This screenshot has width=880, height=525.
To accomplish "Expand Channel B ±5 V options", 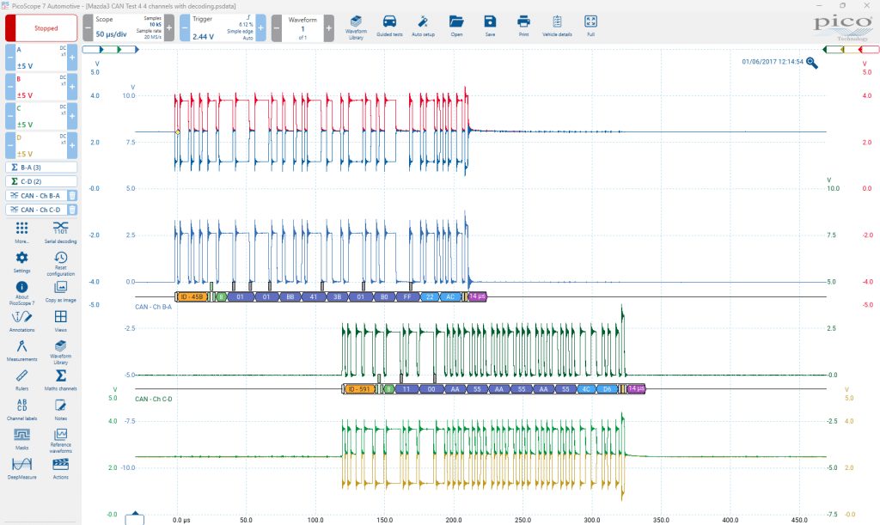I will coord(41,87).
